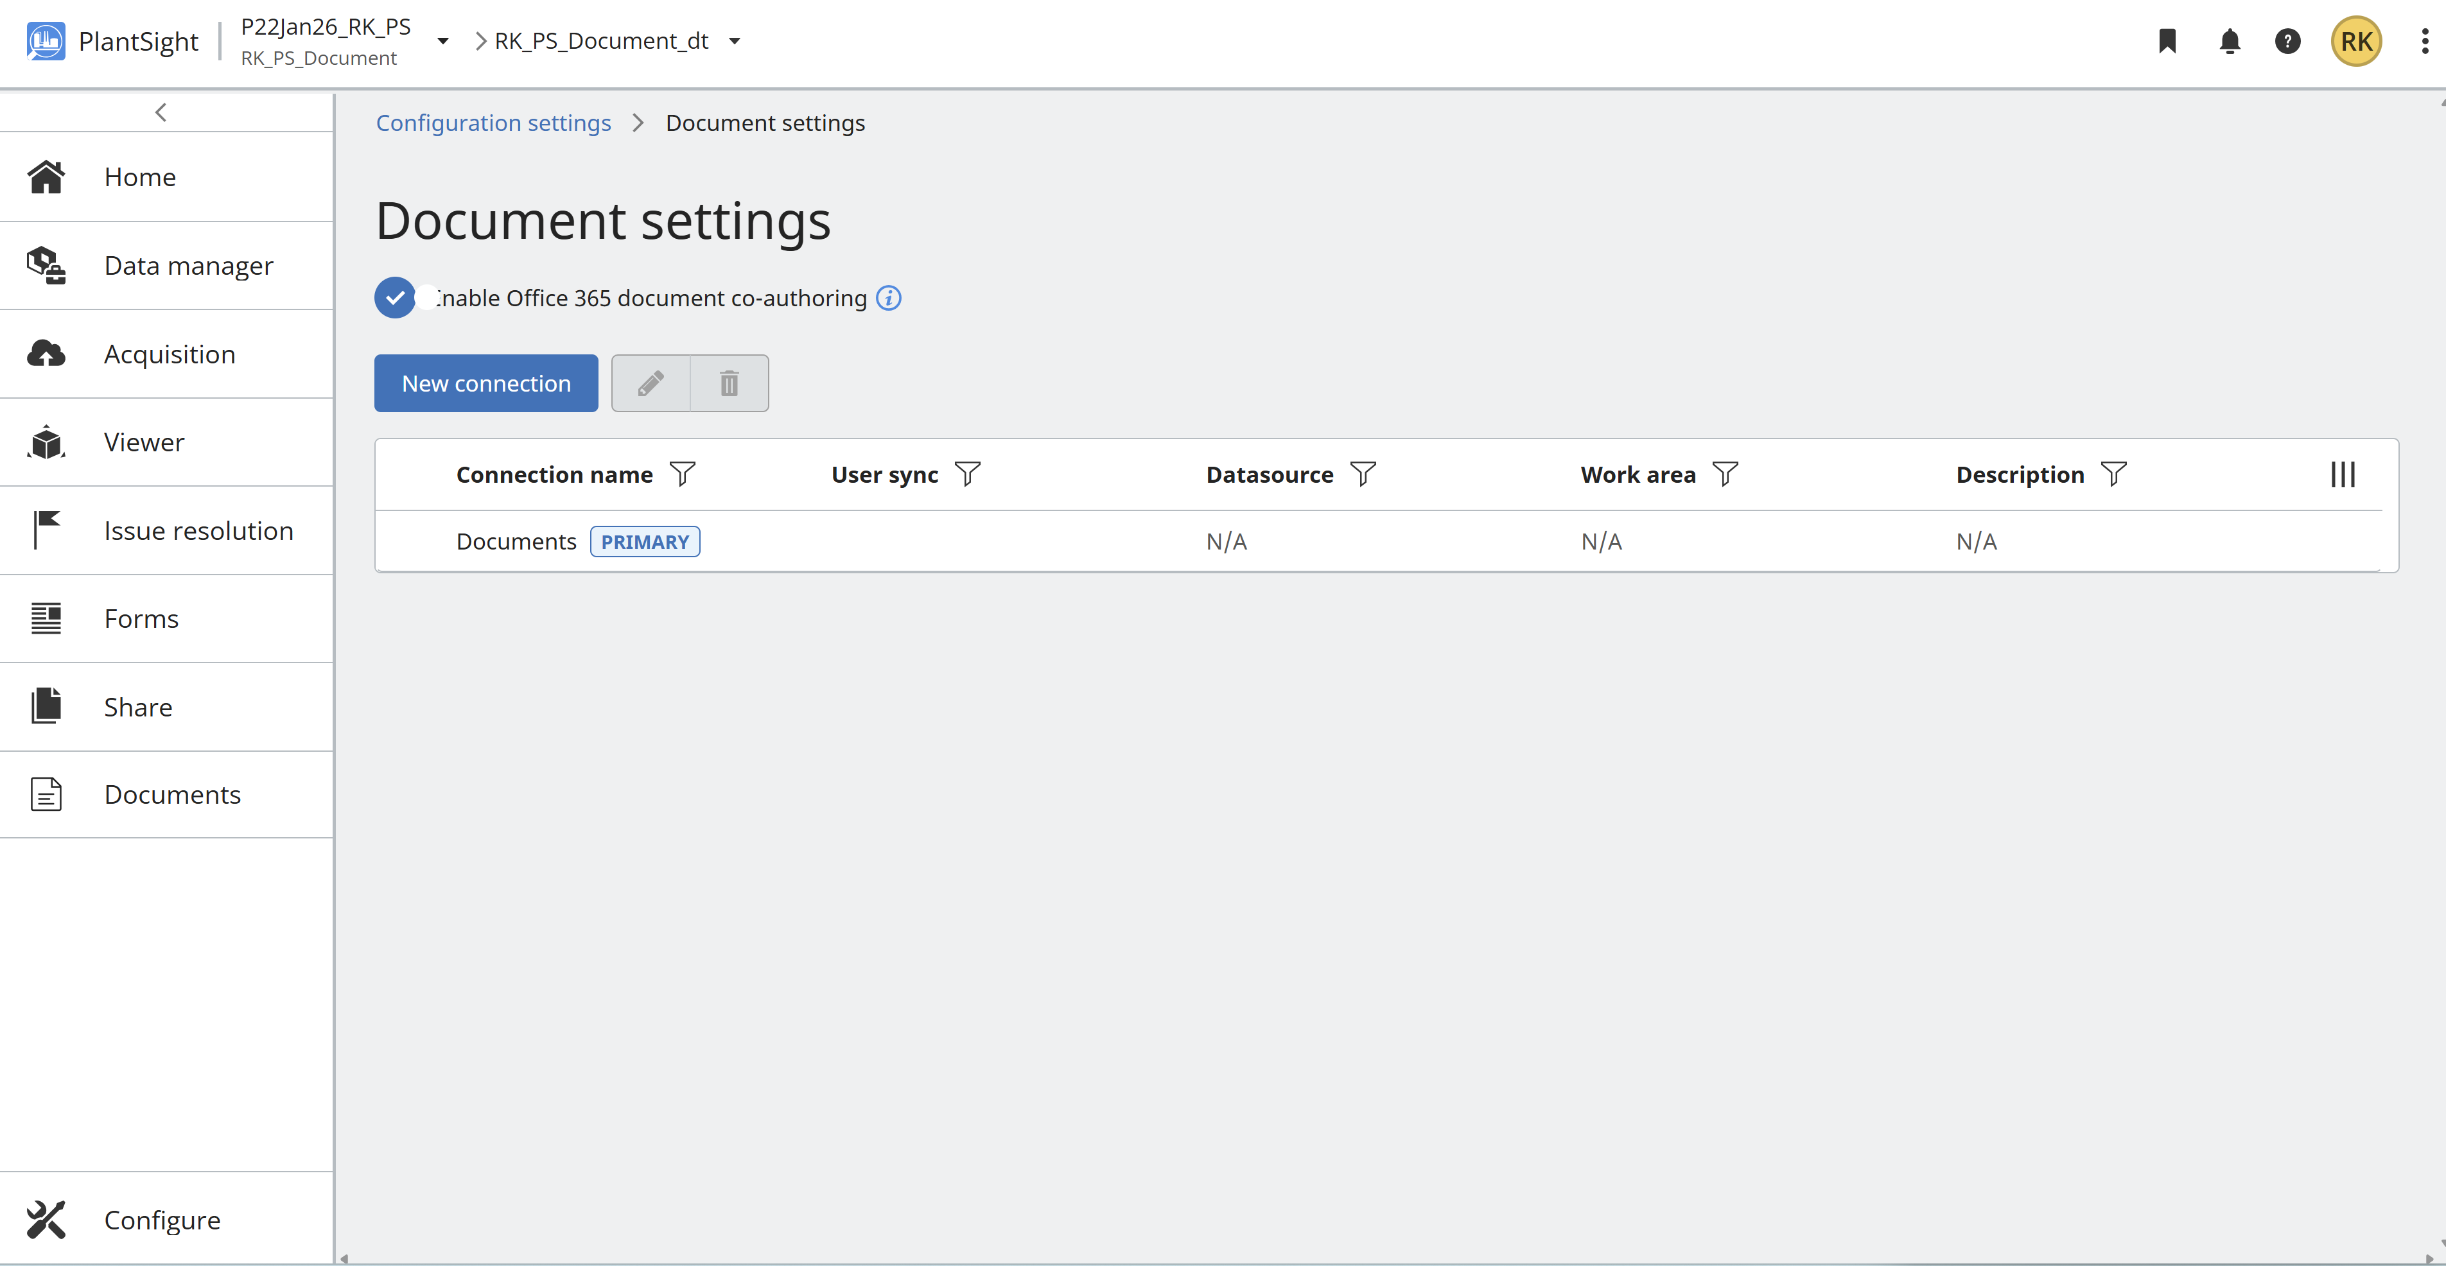This screenshot has width=2446, height=1266.
Task: Open the RK user avatar menu
Action: click(x=2356, y=42)
